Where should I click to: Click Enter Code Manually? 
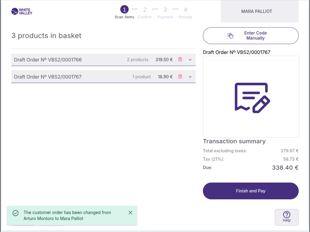click(x=251, y=36)
